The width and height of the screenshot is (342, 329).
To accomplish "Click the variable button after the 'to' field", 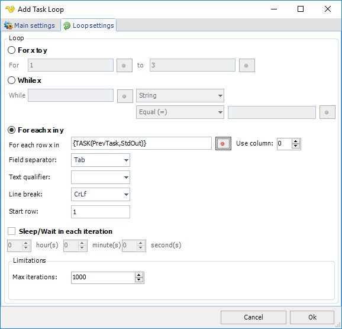I will pyautogui.click(x=247, y=65).
